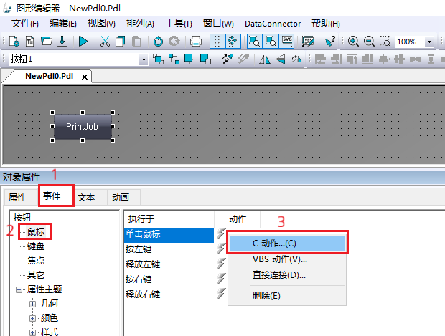Redo the greyed-out action icon
Image resolution: width=445 pixels, height=336 pixels.
coord(174,42)
